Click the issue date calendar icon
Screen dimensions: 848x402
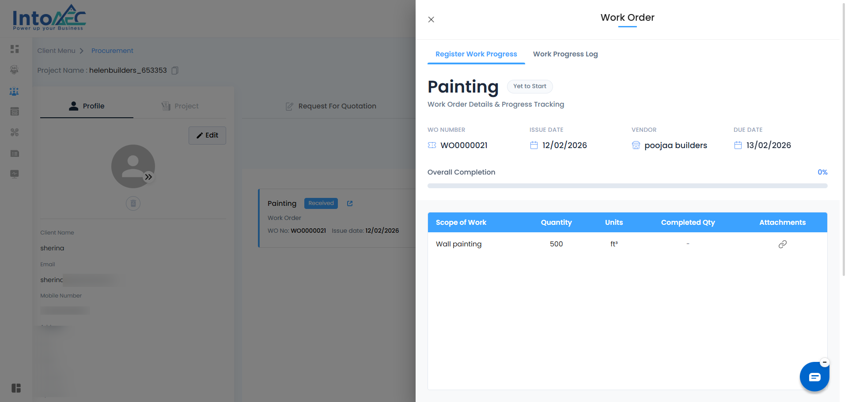[x=534, y=145]
